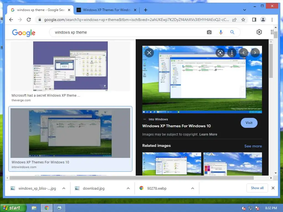The width and height of the screenshot is (283, 212).
Task: Select intowindows XP Themes result thumbnail
Action: pyautogui.click(x=70, y=133)
